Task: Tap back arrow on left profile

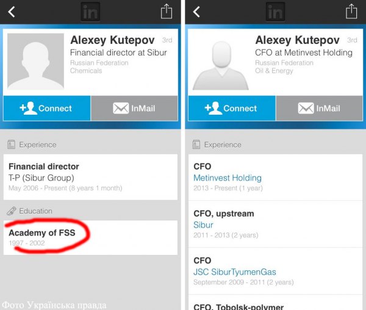Action: tap(12, 12)
